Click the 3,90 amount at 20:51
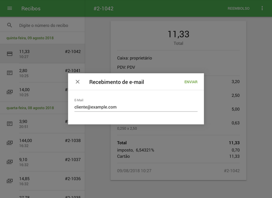Screen dimensions: 272x198 23,121
